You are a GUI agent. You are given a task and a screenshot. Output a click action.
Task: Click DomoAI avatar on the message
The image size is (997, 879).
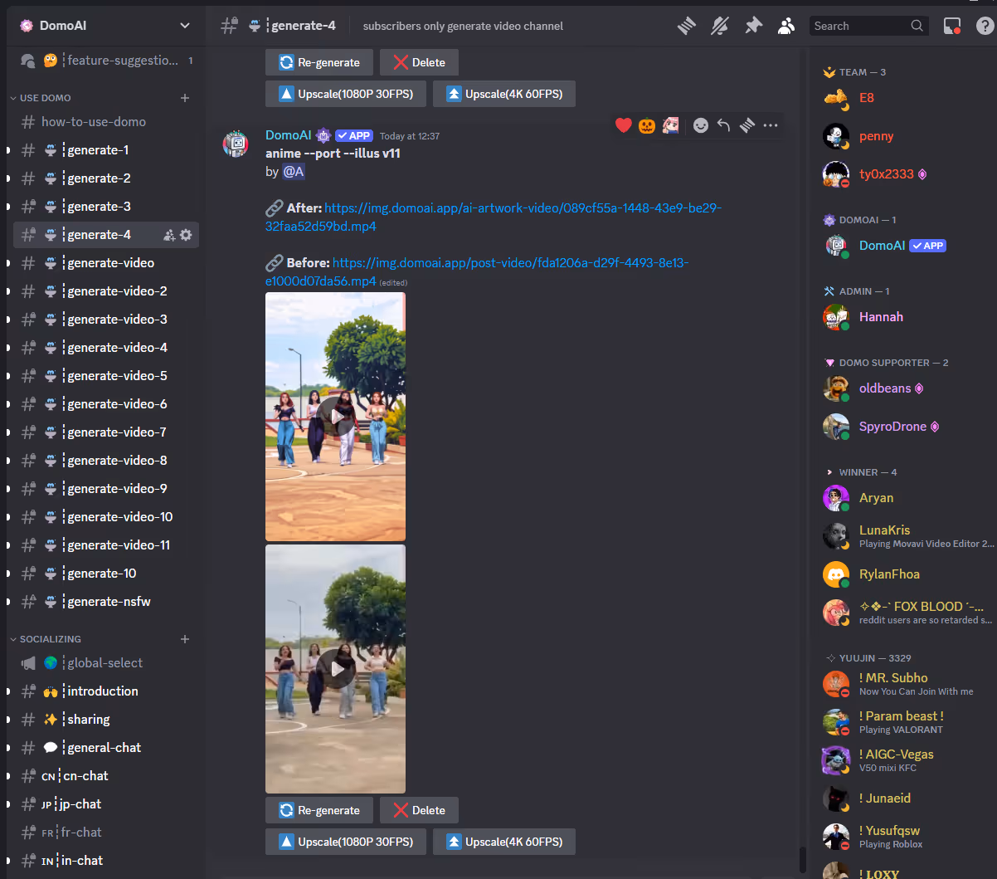coord(236,144)
